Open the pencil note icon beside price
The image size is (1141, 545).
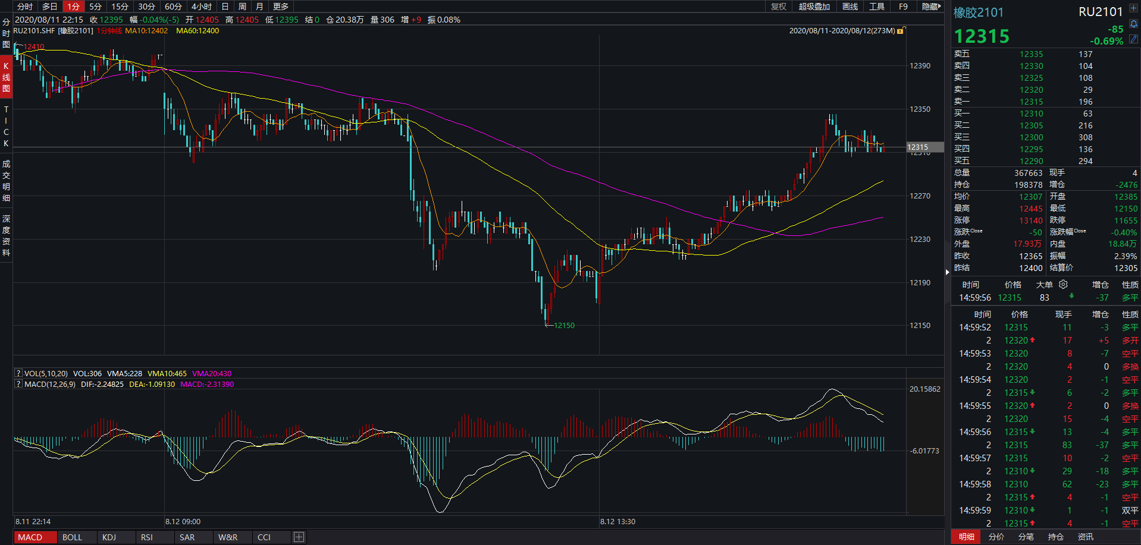1134,39
